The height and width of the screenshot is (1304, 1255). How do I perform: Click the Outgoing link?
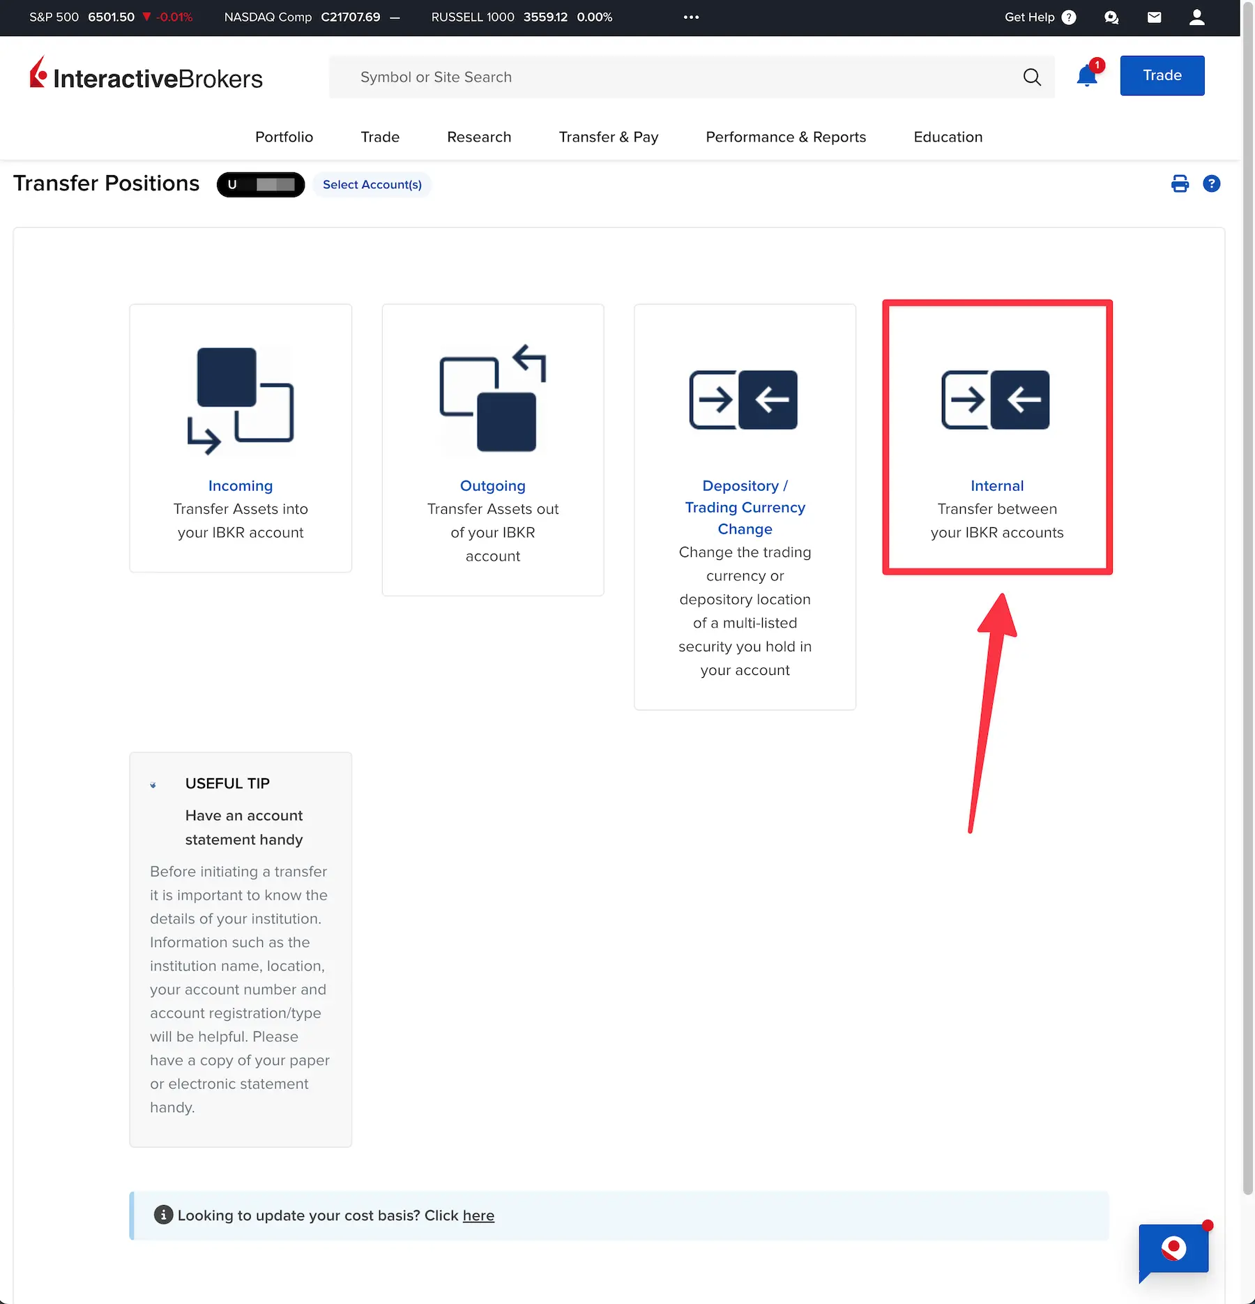pos(493,486)
